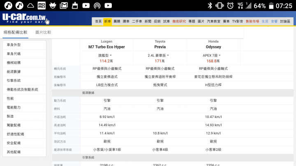Open the 旗艦型 trim dropdown for Luxgen

(x=105, y=55)
